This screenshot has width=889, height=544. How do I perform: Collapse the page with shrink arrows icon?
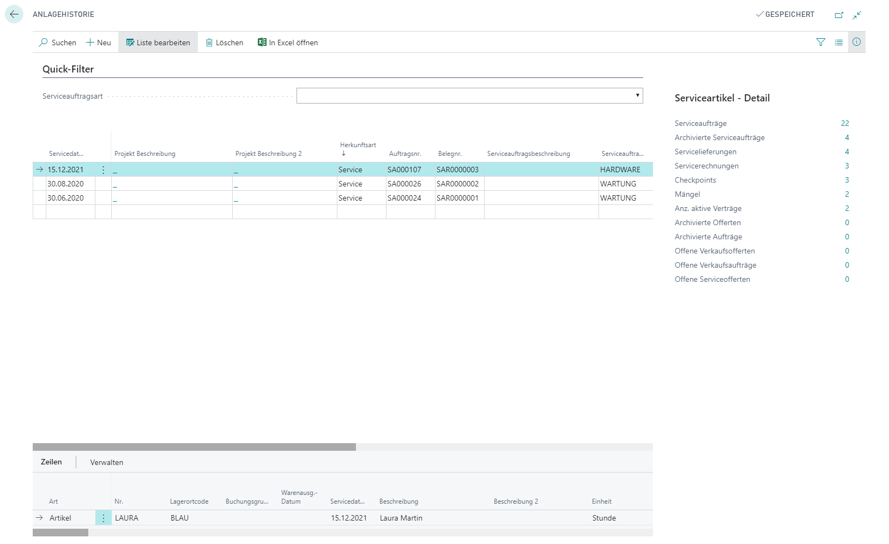(857, 15)
